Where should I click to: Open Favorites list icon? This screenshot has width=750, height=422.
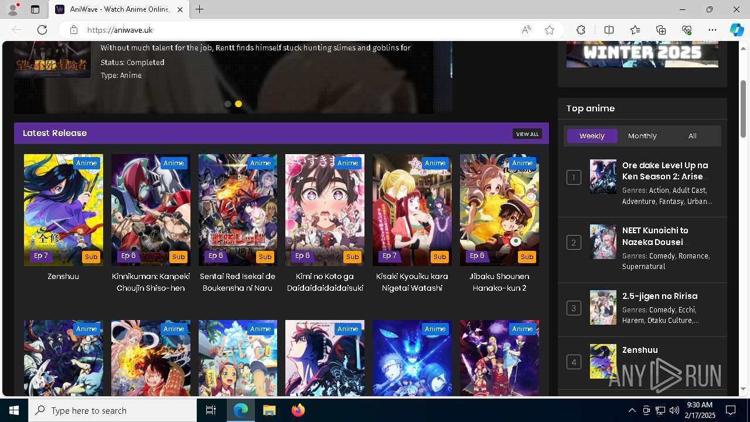pos(635,30)
